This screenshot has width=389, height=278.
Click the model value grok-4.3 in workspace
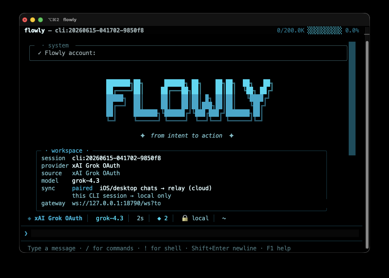(x=86, y=181)
